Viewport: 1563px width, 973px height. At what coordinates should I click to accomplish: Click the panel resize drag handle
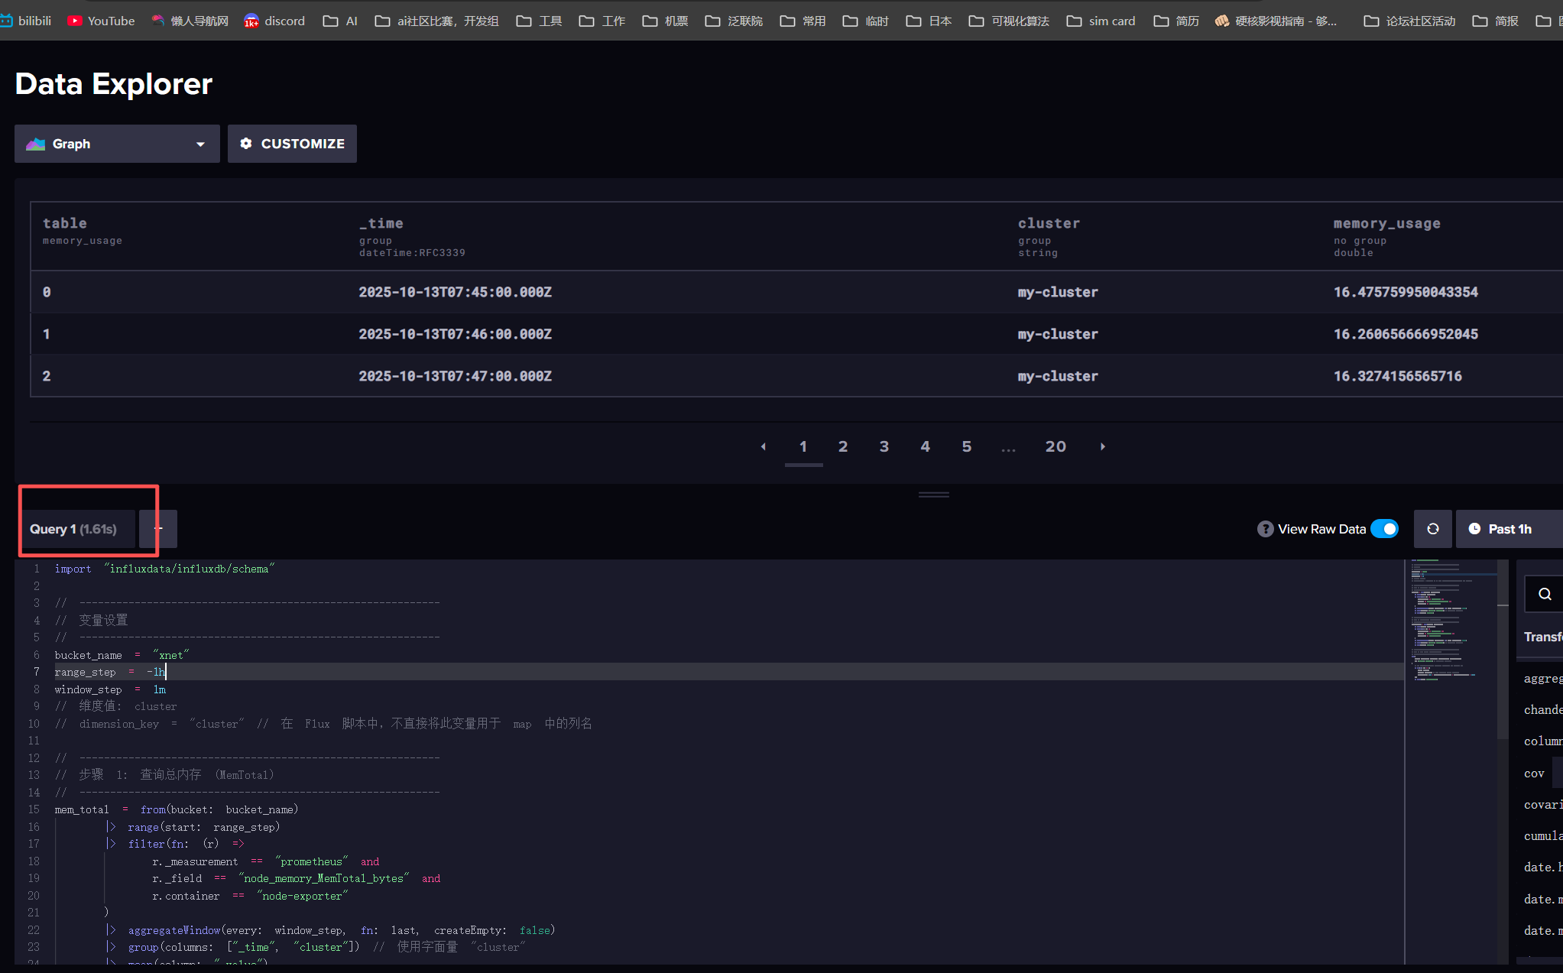(933, 495)
